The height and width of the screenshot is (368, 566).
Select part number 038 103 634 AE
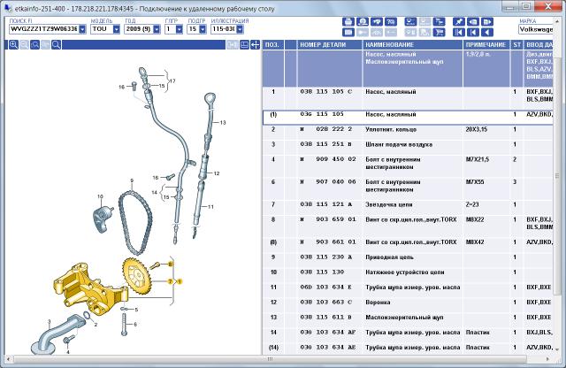[328, 347]
